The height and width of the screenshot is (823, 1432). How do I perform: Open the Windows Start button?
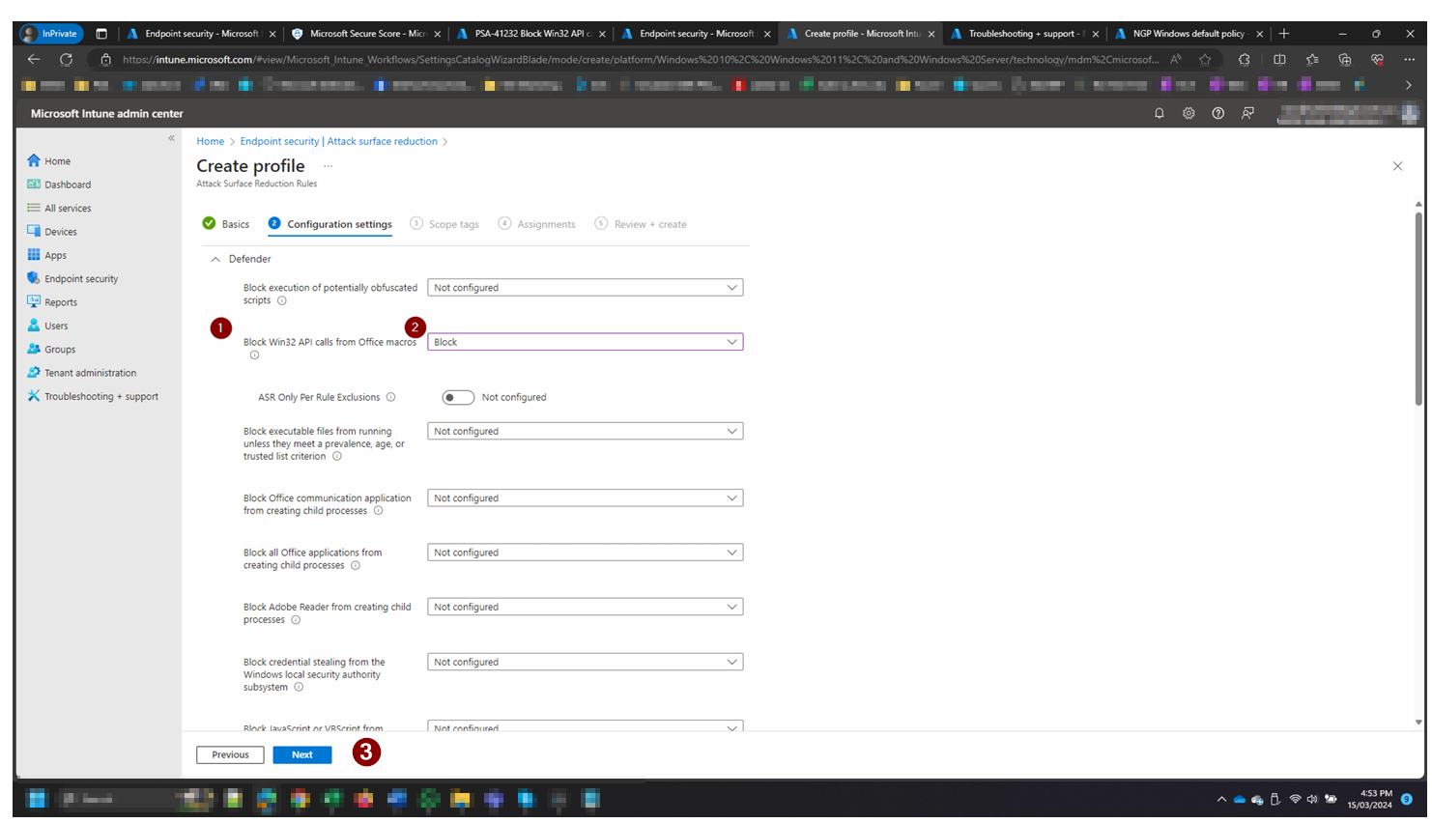pyautogui.click(x=37, y=799)
